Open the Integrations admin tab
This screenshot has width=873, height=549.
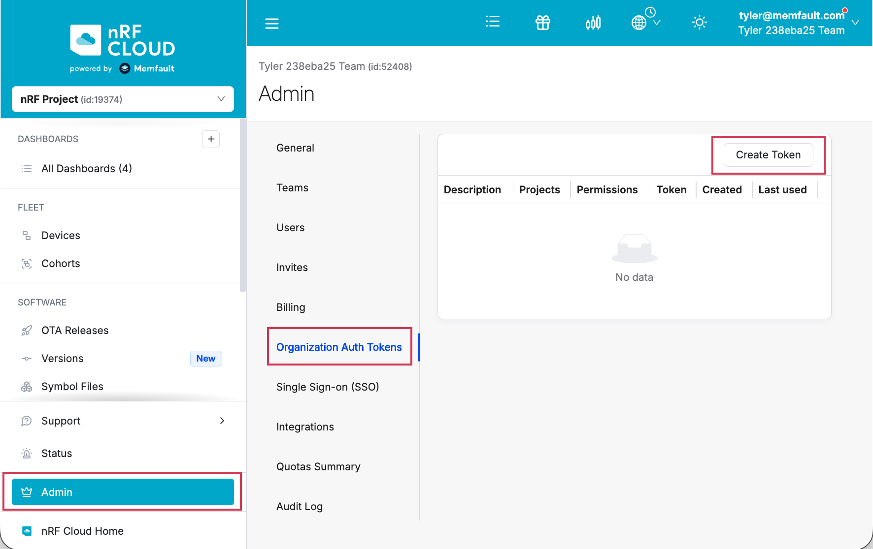[x=305, y=427]
